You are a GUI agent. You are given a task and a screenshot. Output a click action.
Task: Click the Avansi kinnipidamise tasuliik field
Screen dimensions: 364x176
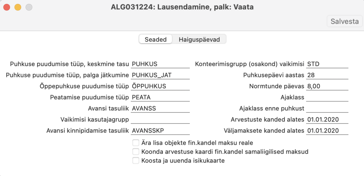(160, 131)
